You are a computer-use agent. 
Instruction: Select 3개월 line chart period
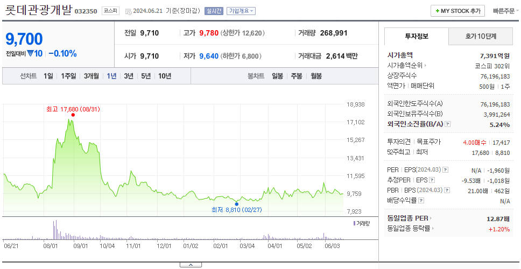pos(91,76)
